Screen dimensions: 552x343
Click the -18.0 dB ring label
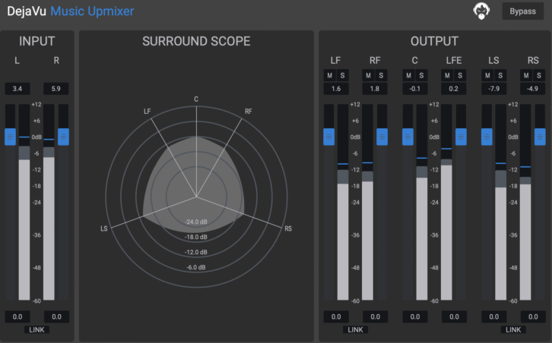pos(196,237)
